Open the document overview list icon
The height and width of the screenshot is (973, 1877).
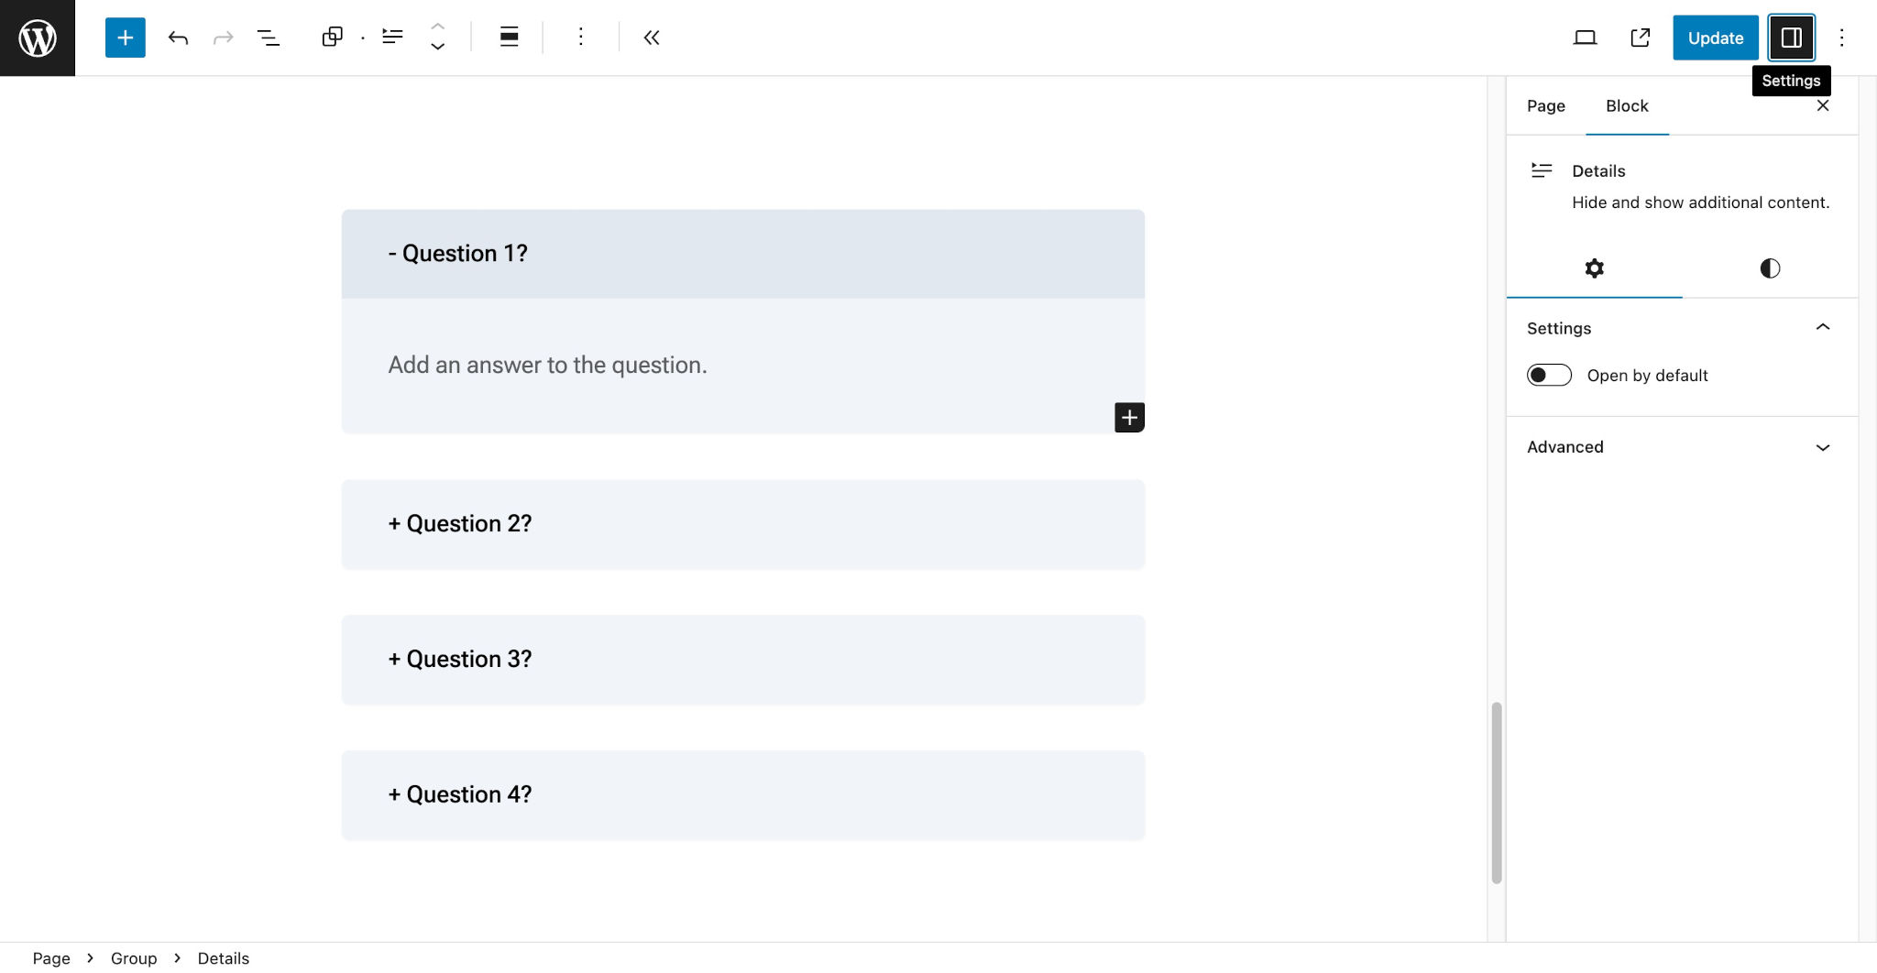pos(268,38)
